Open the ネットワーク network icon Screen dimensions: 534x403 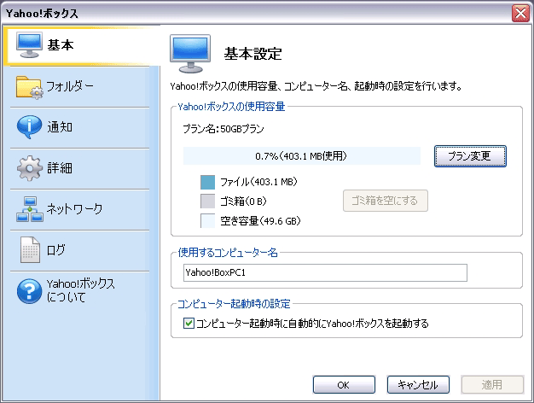pos(30,209)
